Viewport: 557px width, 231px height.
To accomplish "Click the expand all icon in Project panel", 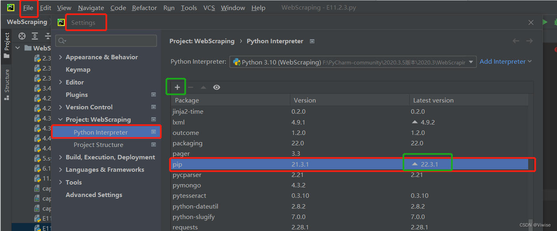I will (35, 36).
